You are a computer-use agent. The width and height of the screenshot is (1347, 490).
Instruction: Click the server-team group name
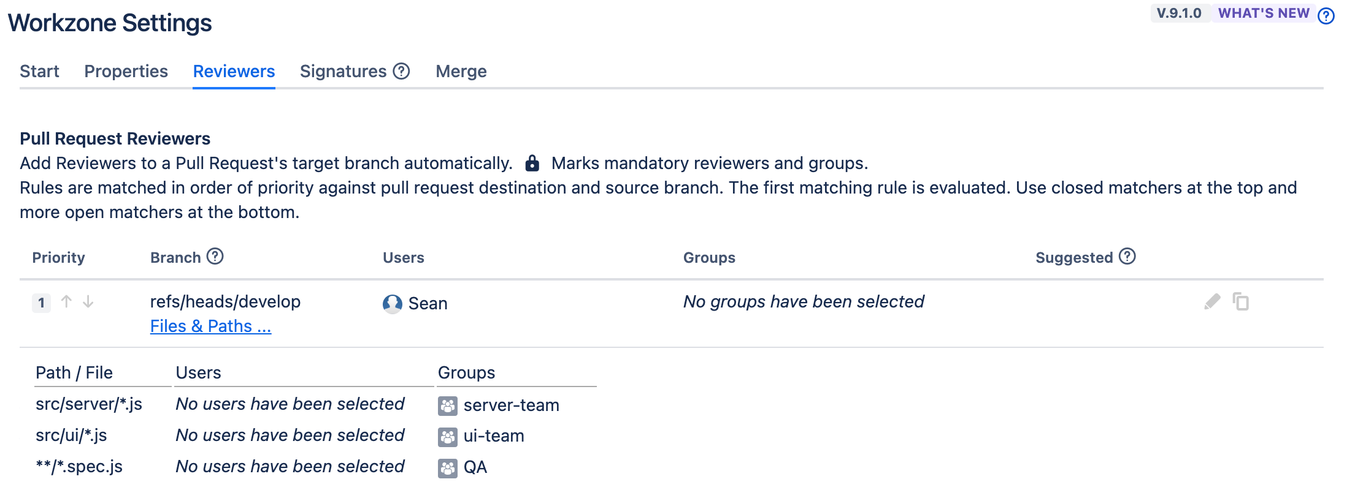[511, 405]
